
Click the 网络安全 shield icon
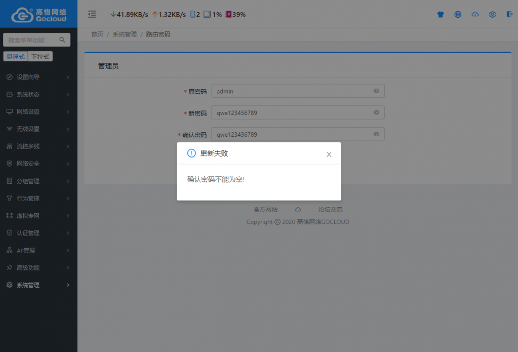pos(10,163)
